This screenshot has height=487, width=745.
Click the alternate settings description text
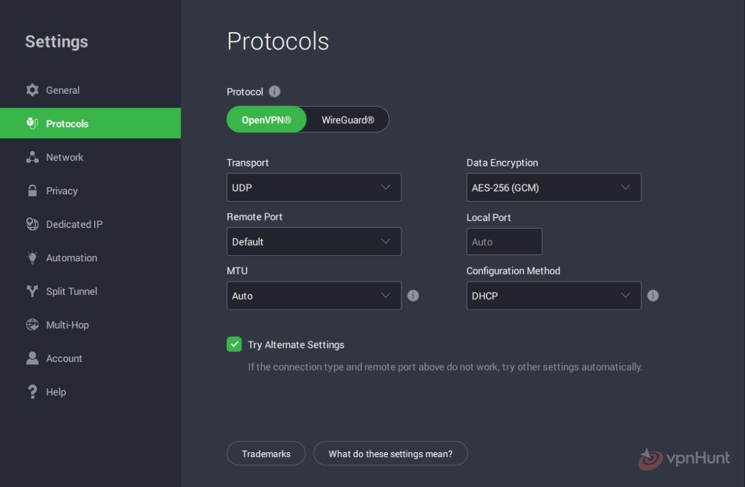tap(445, 366)
